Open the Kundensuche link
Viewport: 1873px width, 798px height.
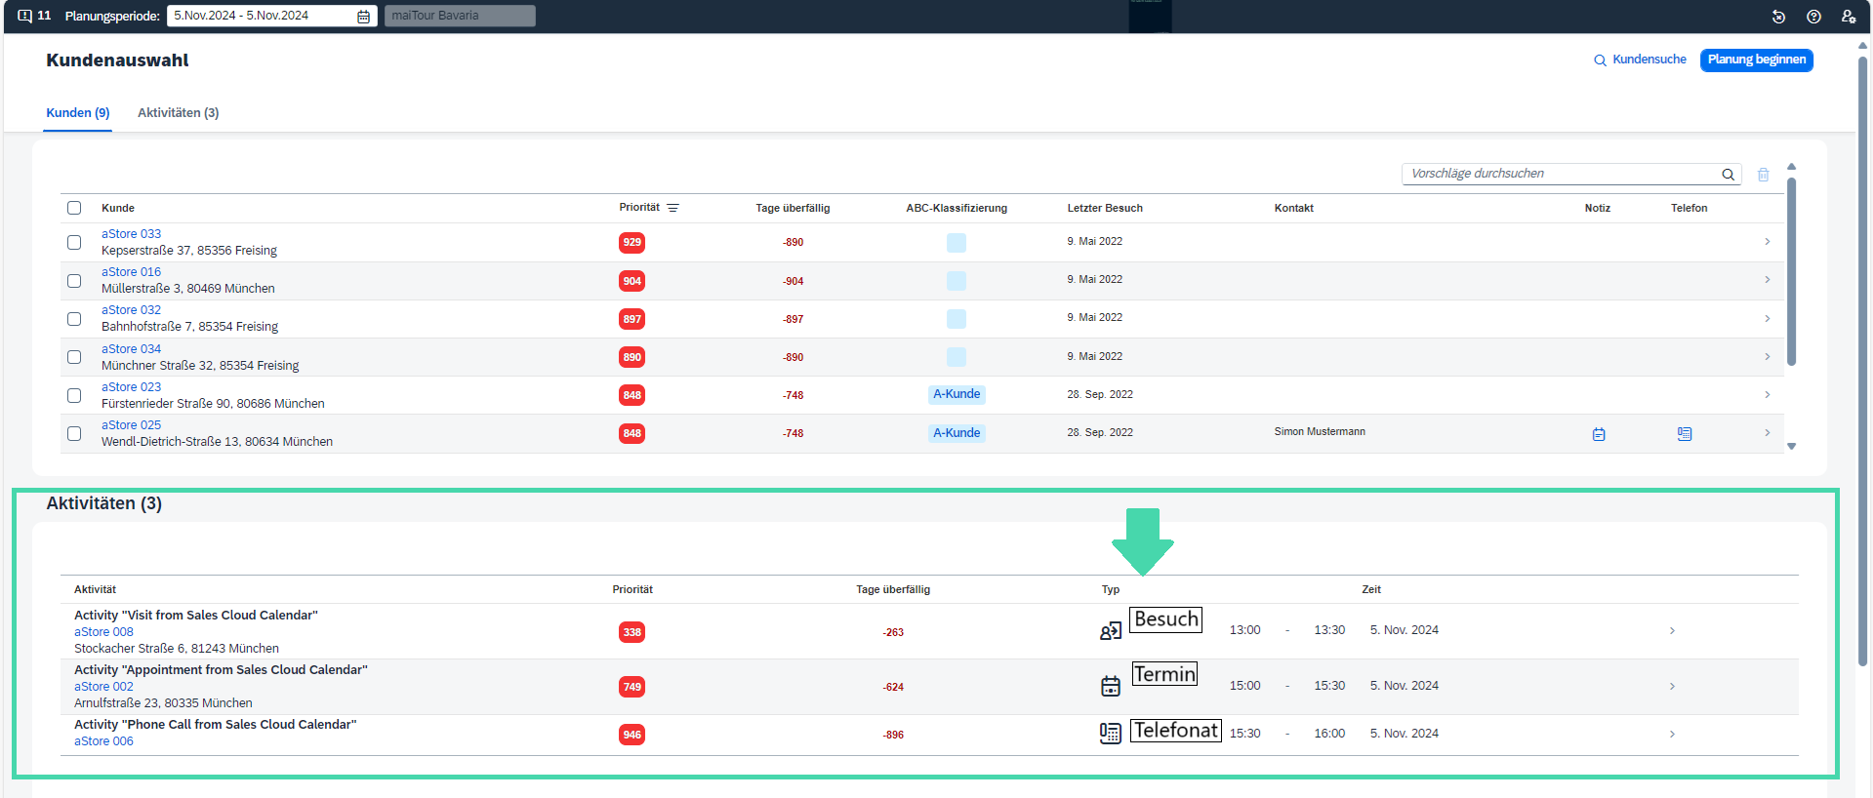click(x=1640, y=60)
